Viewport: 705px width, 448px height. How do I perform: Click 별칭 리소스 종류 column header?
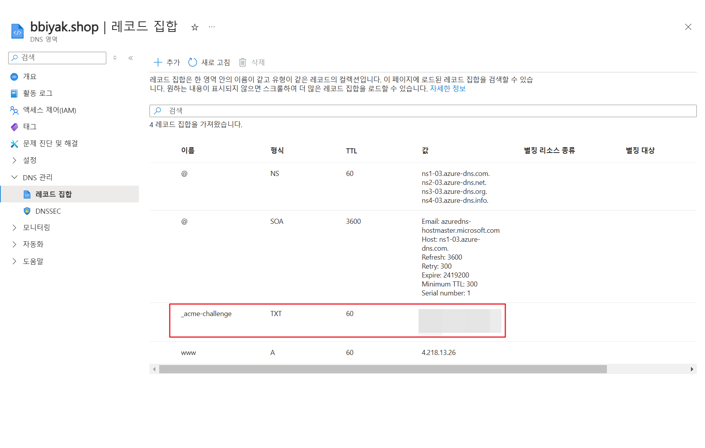pos(549,151)
